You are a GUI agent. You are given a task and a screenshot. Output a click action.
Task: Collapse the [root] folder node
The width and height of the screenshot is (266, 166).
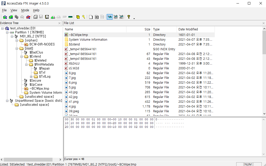point(17,48)
